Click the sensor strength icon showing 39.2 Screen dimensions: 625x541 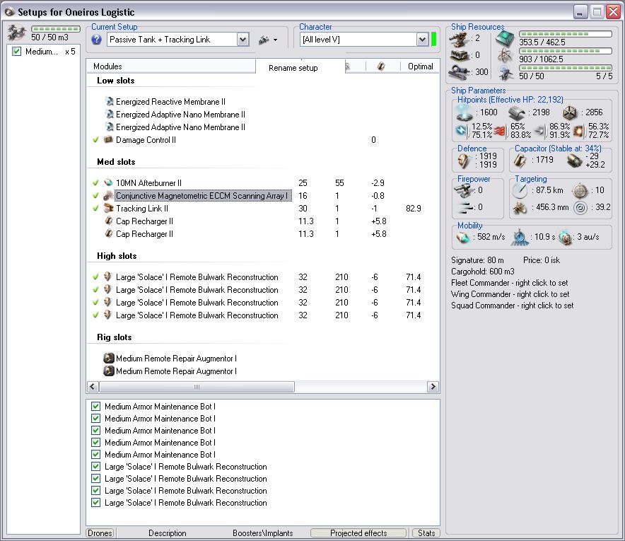point(580,208)
